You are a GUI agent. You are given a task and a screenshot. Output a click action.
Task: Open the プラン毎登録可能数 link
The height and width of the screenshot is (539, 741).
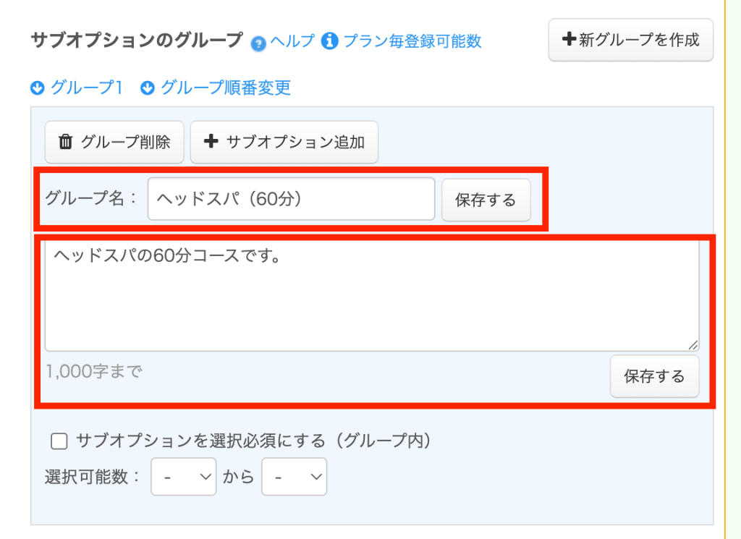412,41
